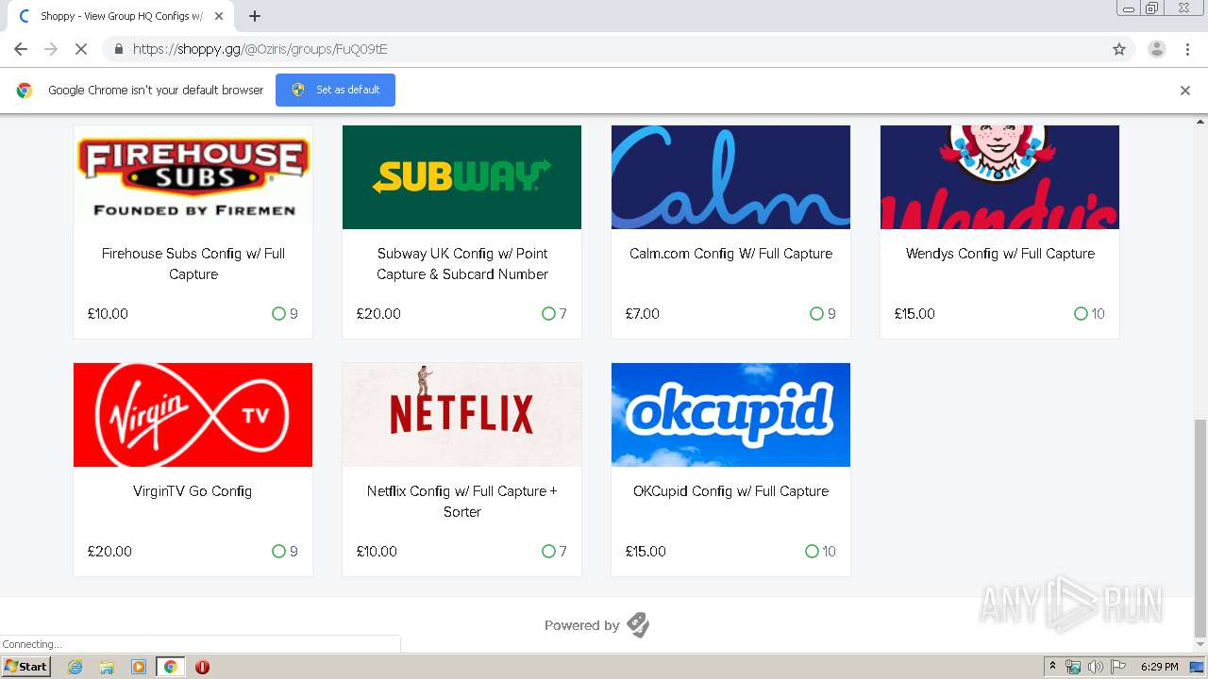Screen dimensions: 1208x679
Task: Open the Wendy's logo product image
Action: point(999,177)
